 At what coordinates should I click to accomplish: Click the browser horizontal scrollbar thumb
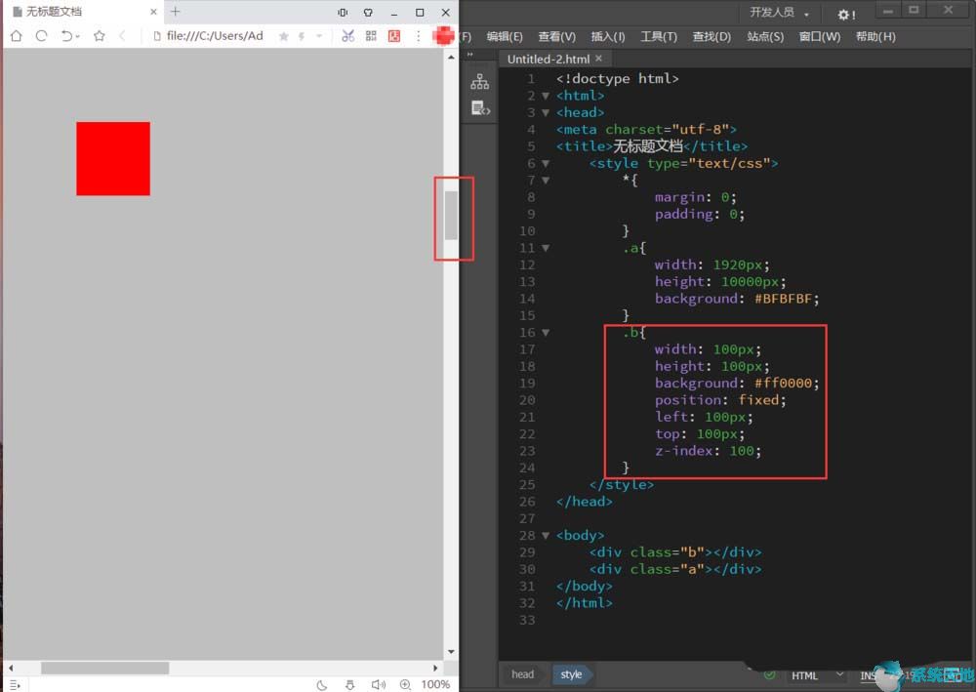click(x=104, y=668)
